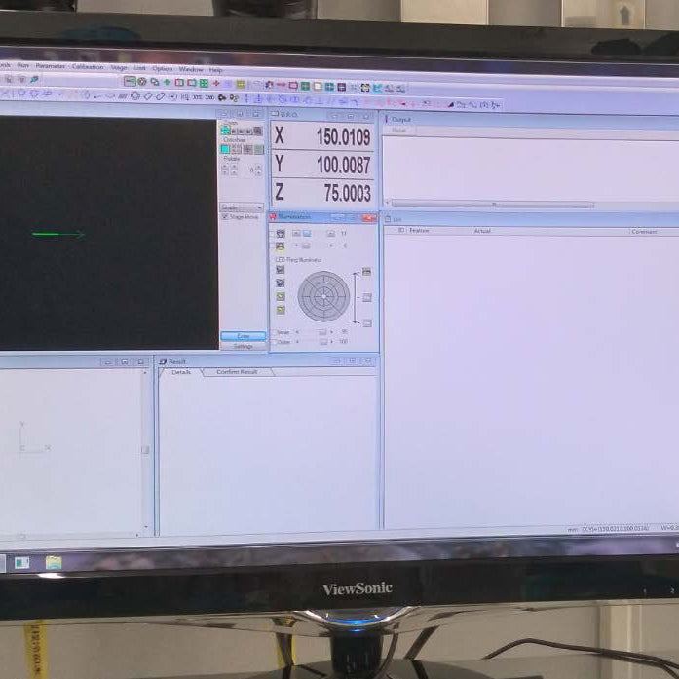Switch to the Confirm Result tab
The width and height of the screenshot is (679, 679).
tap(237, 372)
